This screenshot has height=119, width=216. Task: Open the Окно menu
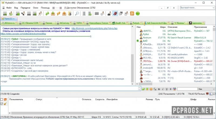click(36, 8)
